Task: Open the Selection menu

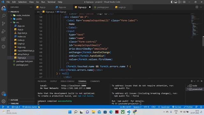Action: (x=22, y=2)
